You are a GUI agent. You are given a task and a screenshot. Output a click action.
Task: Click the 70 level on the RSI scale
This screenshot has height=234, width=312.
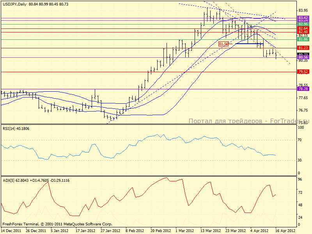pos(301,140)
